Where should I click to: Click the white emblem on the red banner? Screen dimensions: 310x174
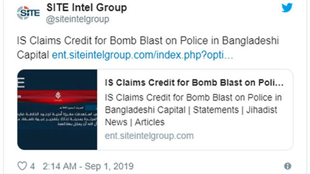[x=58, y=95]
